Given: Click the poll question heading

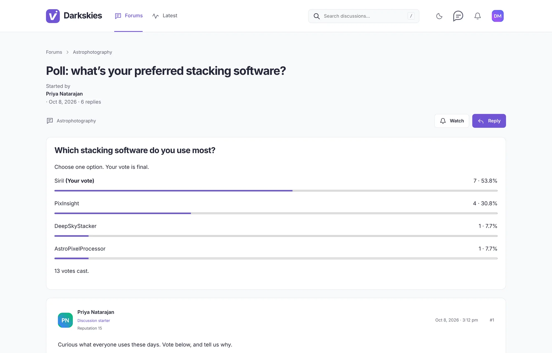Looking at the screenshot, I should coord(135,150).
